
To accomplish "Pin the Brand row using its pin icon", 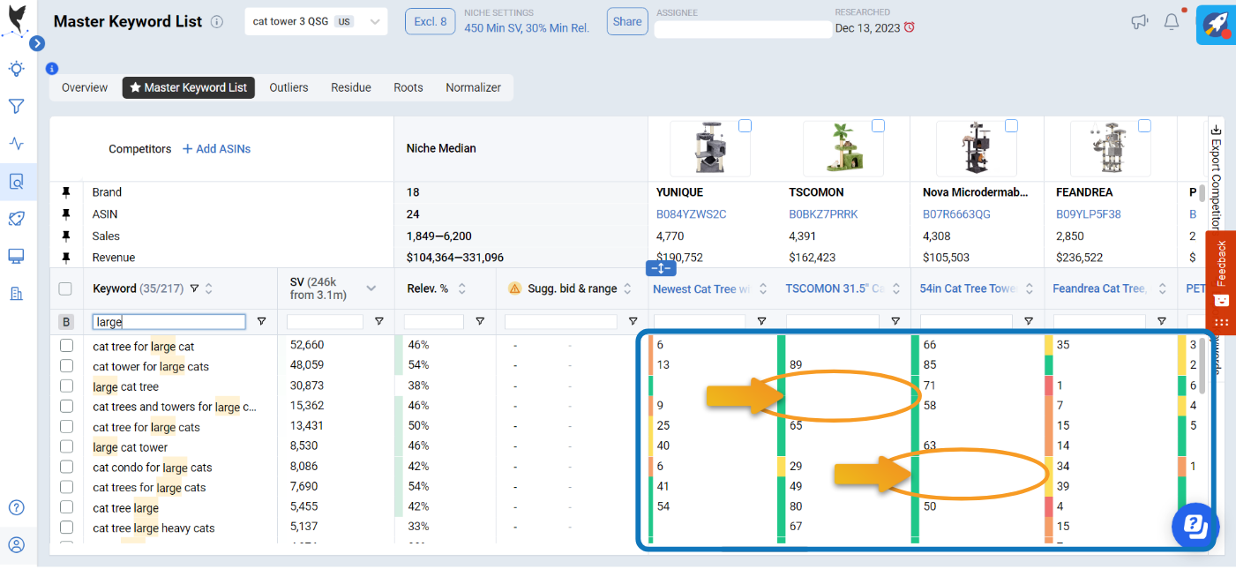I will coord(65,192).
